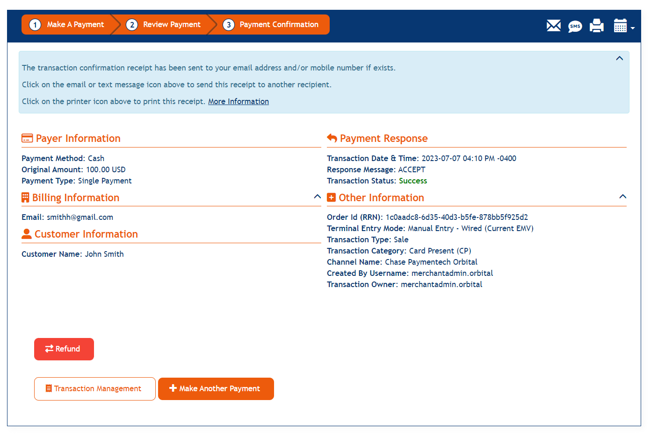Collapse the Other Information section

[x=622, y=197]
